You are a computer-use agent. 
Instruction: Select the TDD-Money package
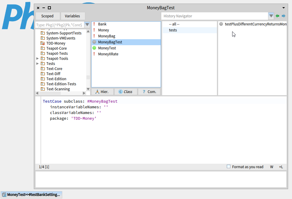pos(56,43)
